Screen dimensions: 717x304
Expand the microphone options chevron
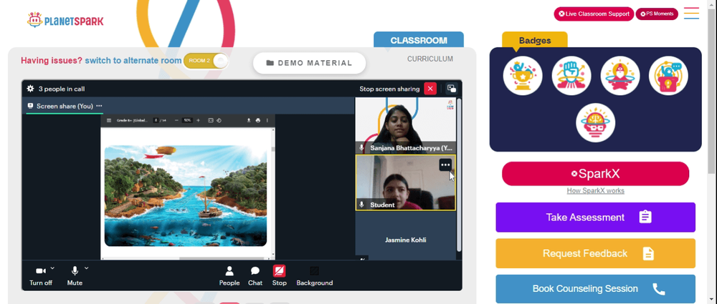point(87,268)
